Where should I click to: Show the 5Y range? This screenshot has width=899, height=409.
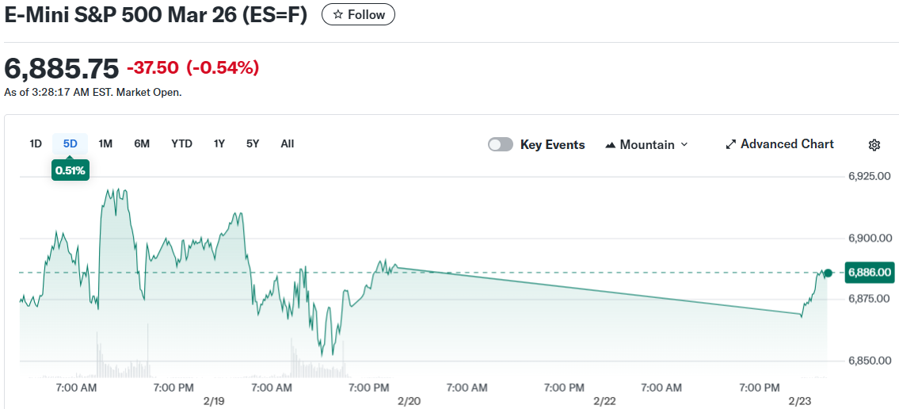click(253, 143)
